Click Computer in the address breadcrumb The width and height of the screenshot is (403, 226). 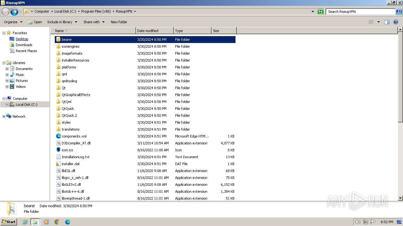click(42, 11)
